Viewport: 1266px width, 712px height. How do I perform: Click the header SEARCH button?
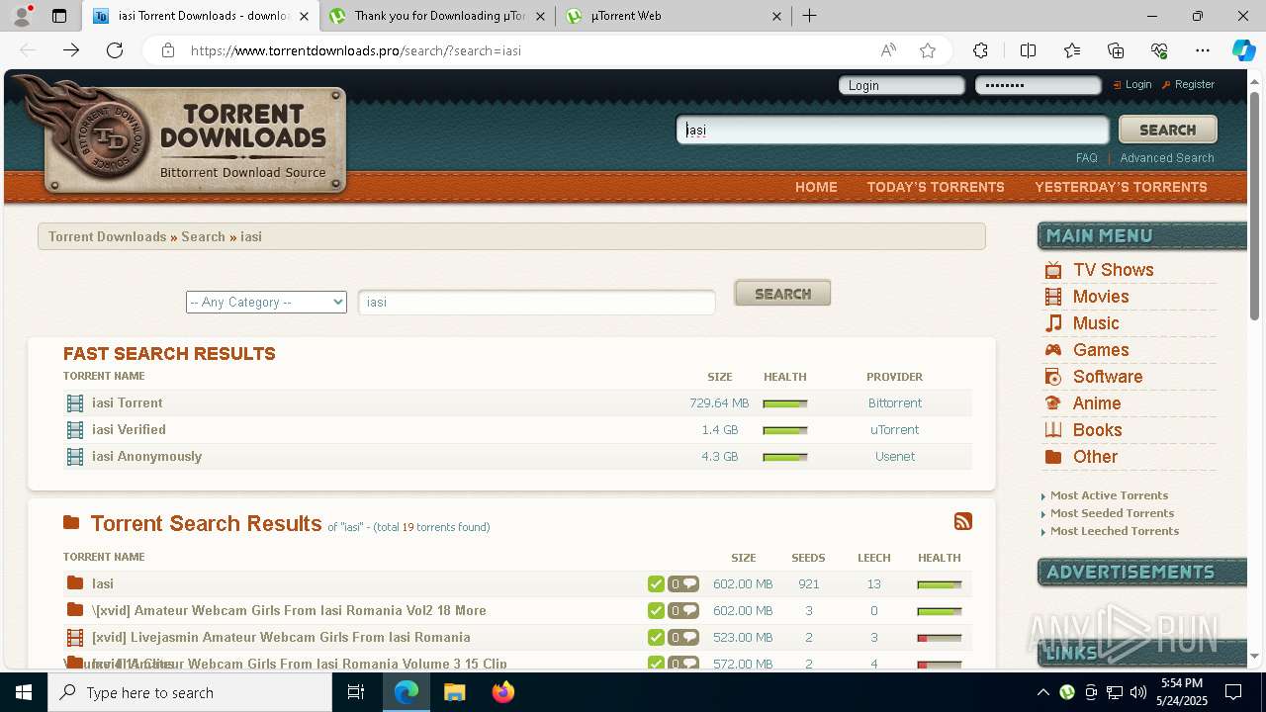click(x=1168, y=130)
